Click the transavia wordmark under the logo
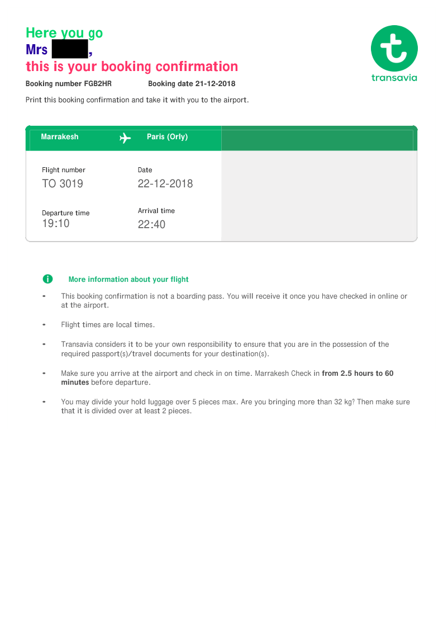The width and height of the screenshot is (443, 628). click(x=394, y=78)
